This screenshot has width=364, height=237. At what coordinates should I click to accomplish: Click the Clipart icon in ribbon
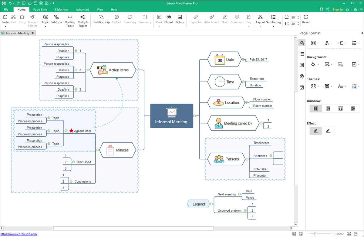169,17
